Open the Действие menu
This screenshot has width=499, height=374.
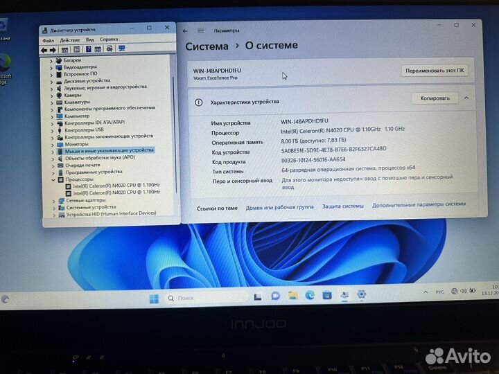pos(69,39)
